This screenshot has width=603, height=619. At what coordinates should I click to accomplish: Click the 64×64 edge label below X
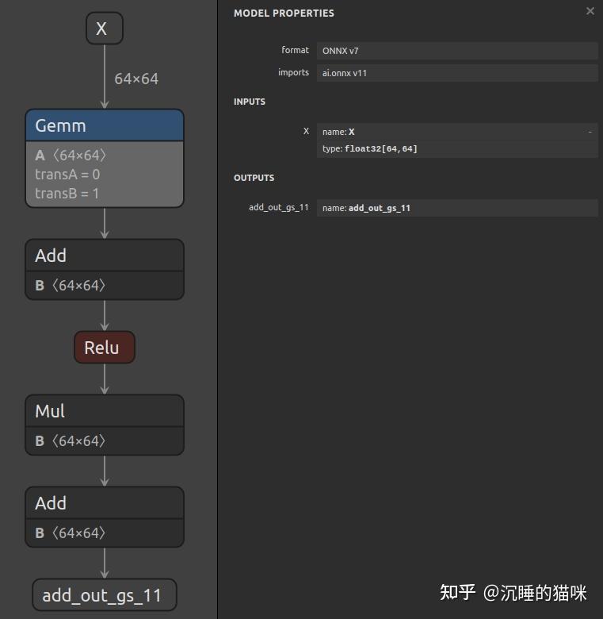pos(136,79)
